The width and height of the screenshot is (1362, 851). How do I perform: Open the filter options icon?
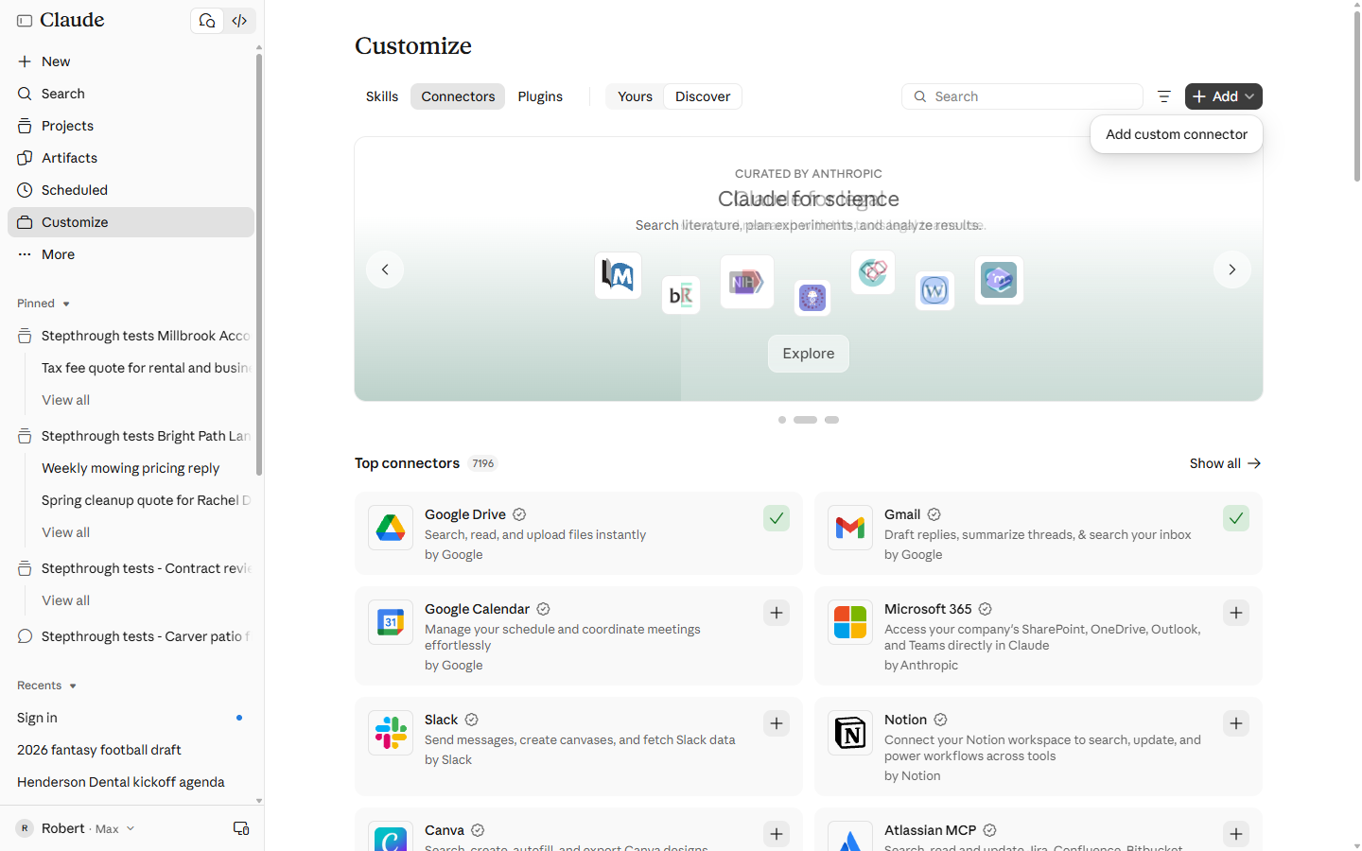coord(1164,96)
